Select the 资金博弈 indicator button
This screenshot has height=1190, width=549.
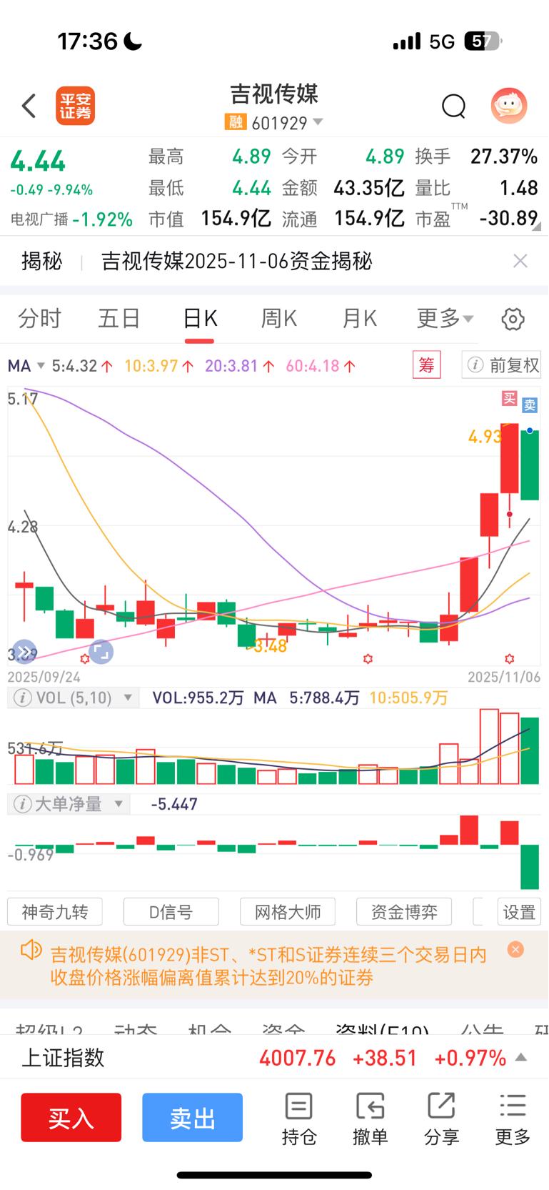click(404, 912)
